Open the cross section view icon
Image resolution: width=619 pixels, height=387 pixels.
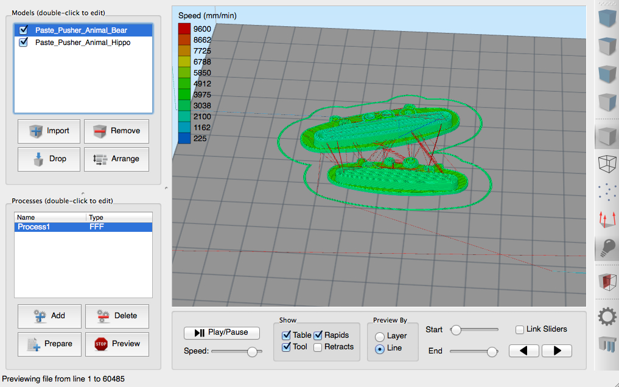[x=607, y=282]
